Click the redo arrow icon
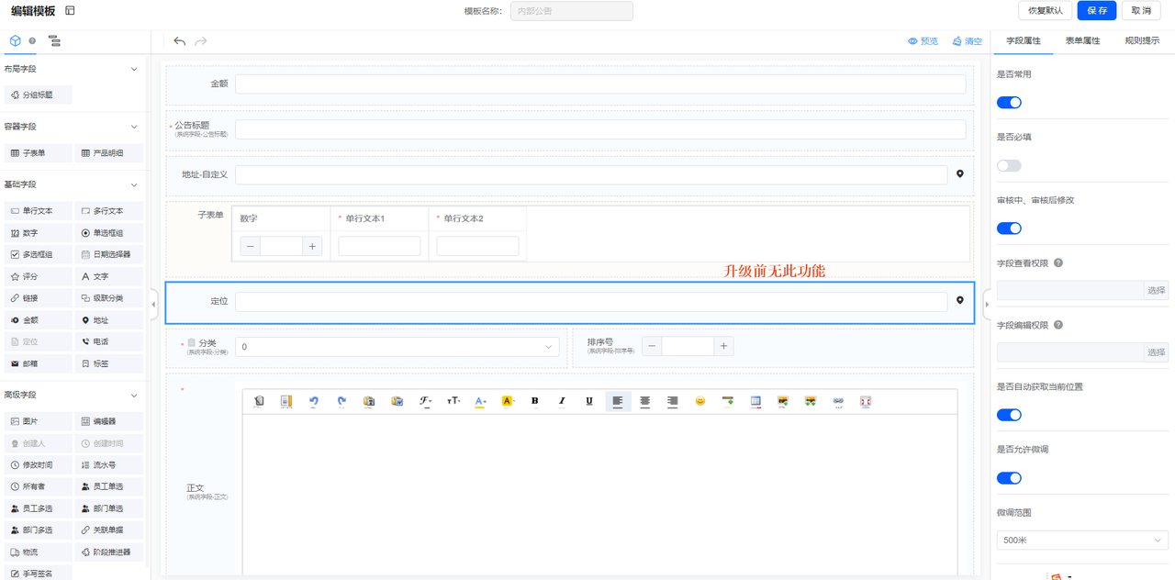This screenshot has height=580, width=1175. point(200,41)
